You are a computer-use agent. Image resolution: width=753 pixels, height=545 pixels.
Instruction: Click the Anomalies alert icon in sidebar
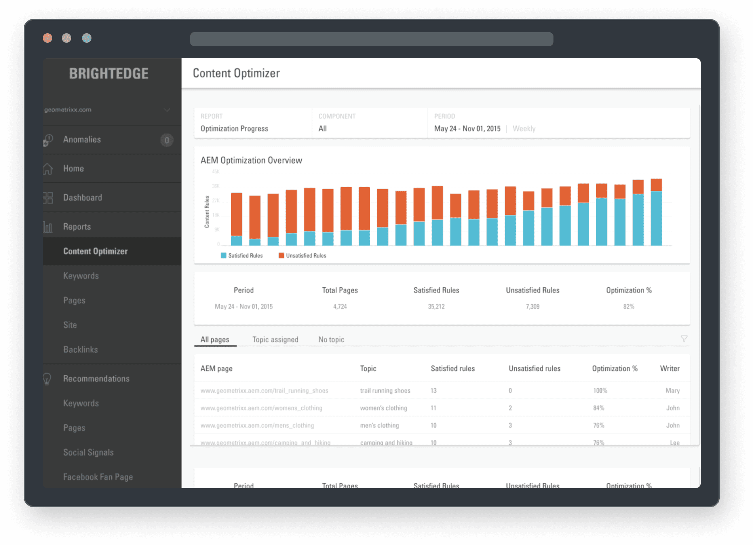pos(48,140)
